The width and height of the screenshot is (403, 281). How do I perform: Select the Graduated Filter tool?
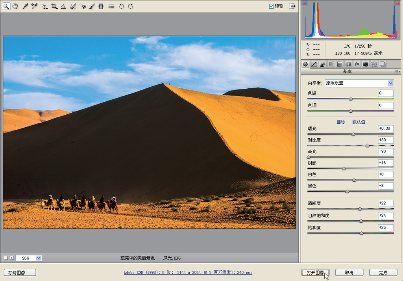(x=101, y=6)
